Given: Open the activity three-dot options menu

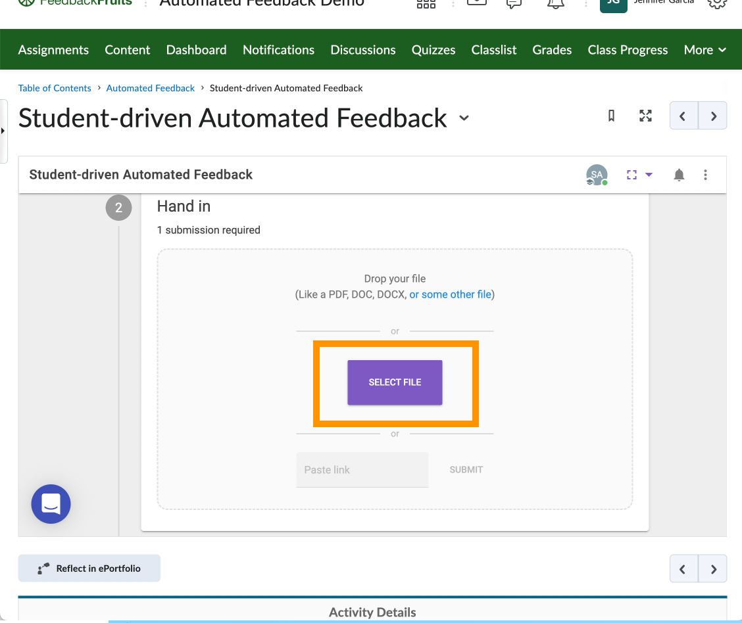Looking at the screenshot, I should (x=706, y=175).
